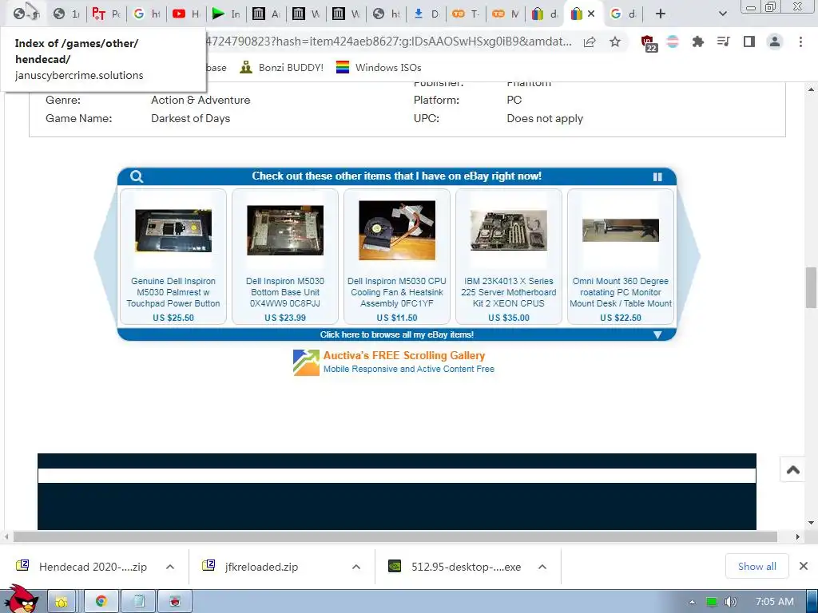Click the 7:05 AM clock
818x613 pixels.
click(x=775, y=602)
